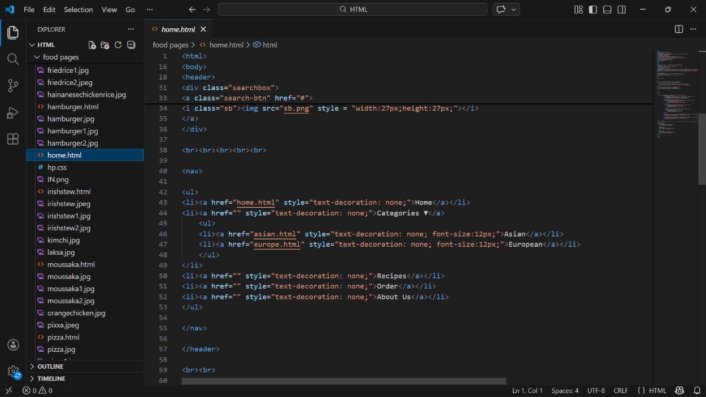Click the UTF-8 encoding in status bar
This screenshot has height=397, width=706.
pyautogui.click(x=596, y=390)
